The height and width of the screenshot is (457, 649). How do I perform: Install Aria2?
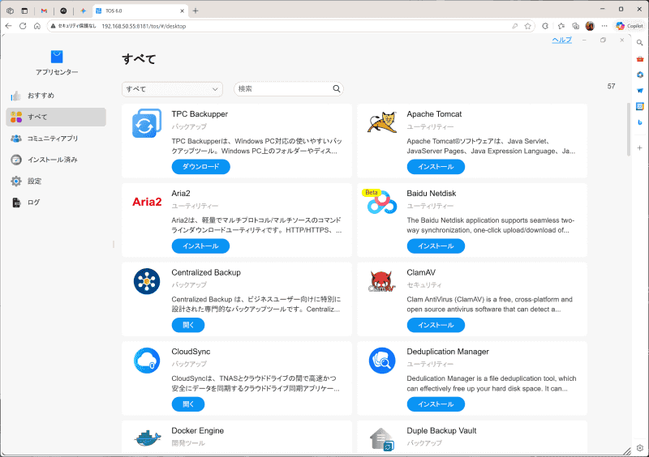[200, 246]
